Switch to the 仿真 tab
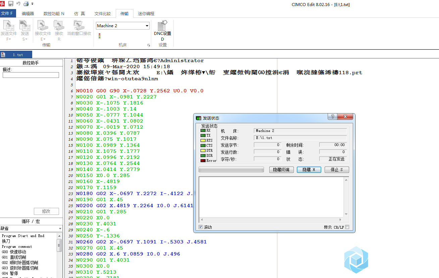 [79, 13]
